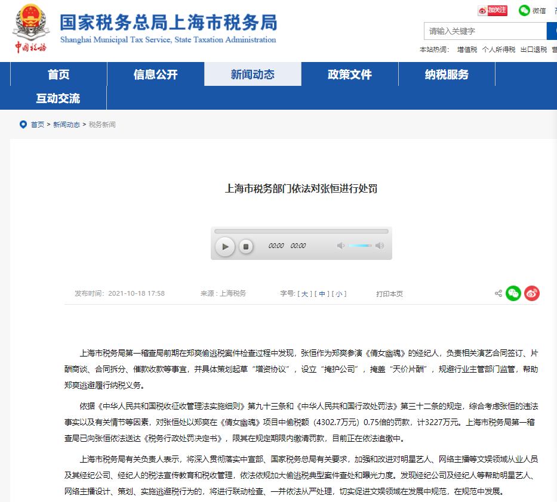Open the 互动交流 navigation tab
557x502 pixels.
(x=58, y=98)
